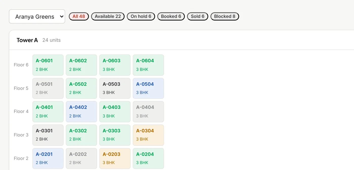Click the 24 units count text

52,40
